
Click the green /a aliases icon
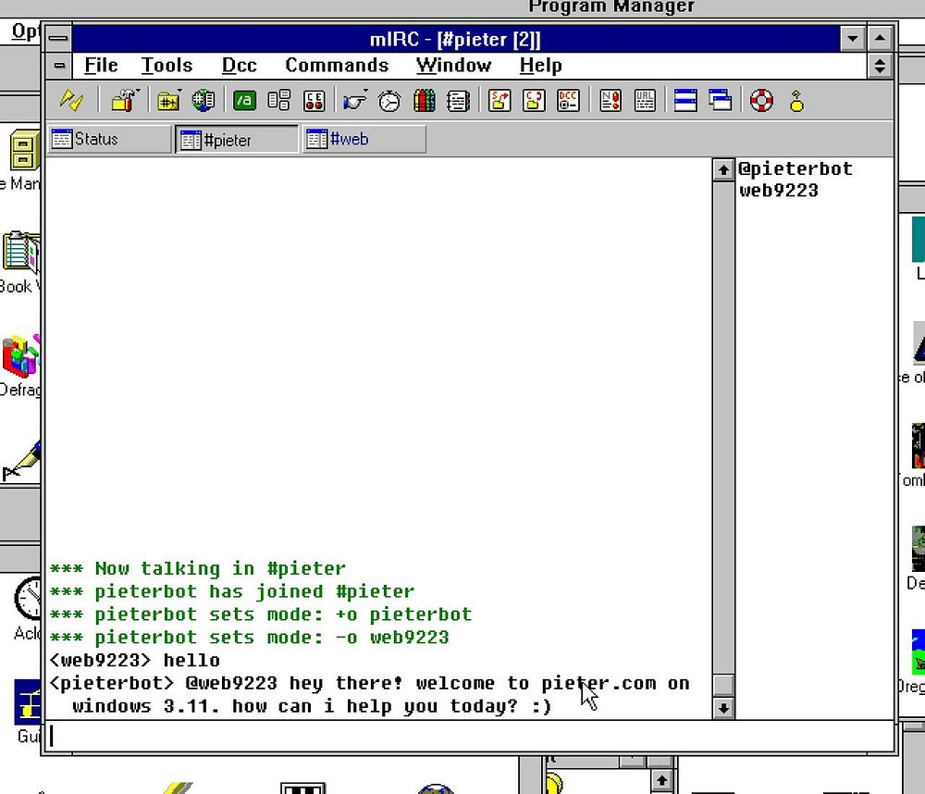[244, 100]
